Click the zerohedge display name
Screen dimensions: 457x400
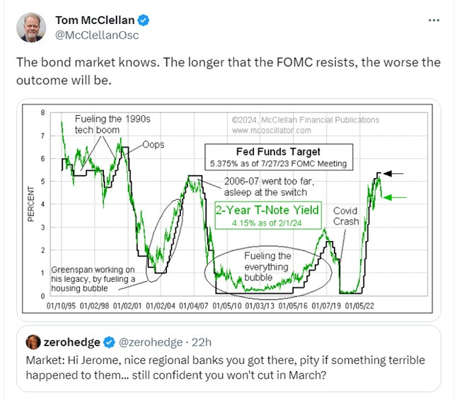pyautogui.click(x=71, y=342)
